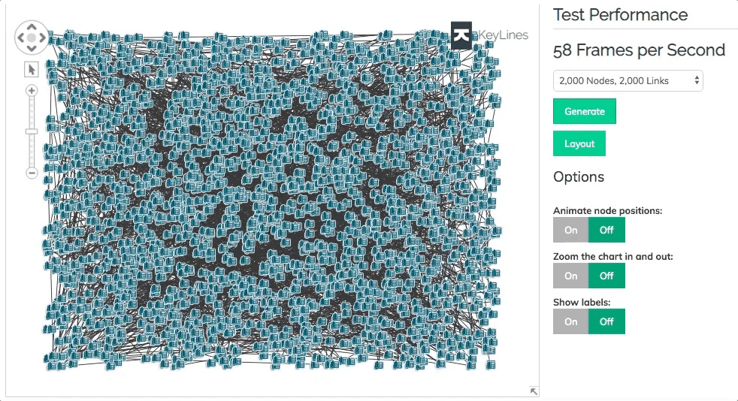Click the KeyLines logo
Viewport: 738px width, 401px height.
pos(489,35)
